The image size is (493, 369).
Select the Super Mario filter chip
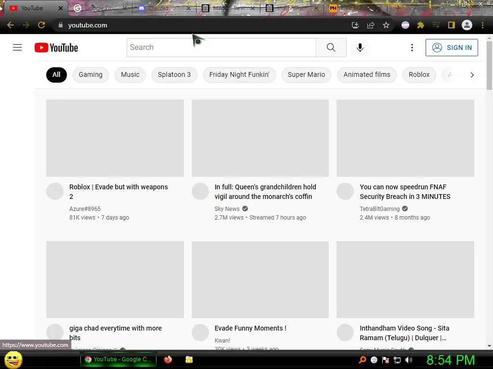pos(306,74)
